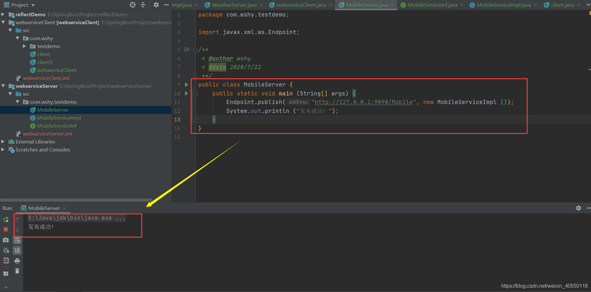Click MobileServiceImpl class name in code line 11
The height and width of the screenshot is (292, 591).
[467, 102]
